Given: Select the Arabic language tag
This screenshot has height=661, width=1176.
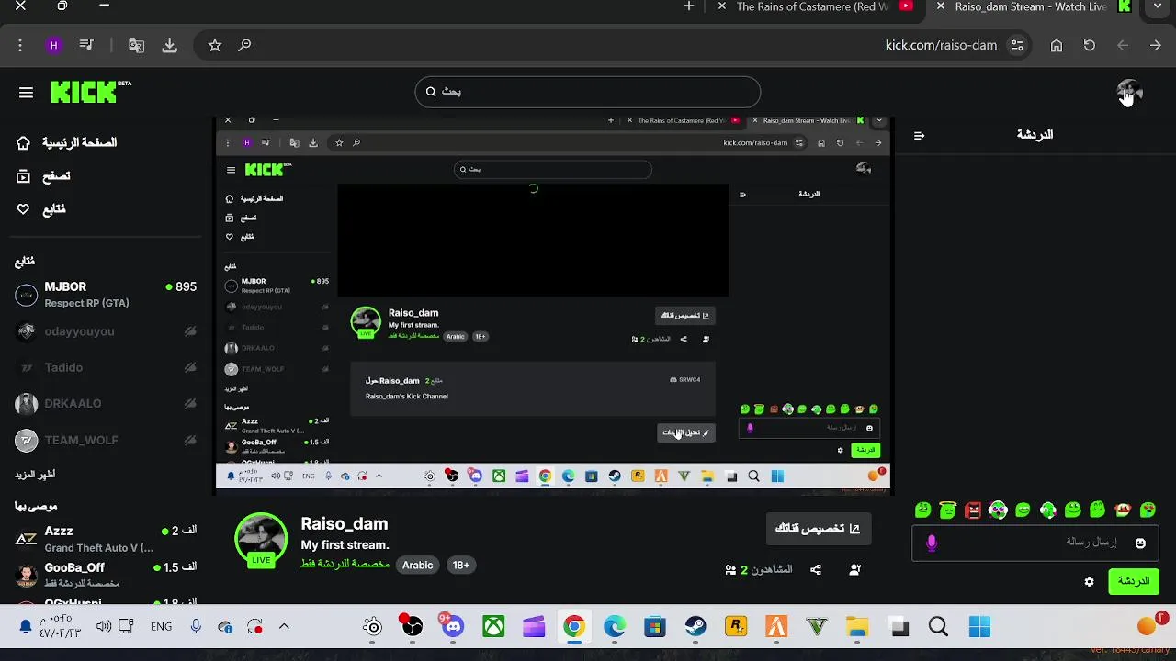Looking at the screenshot, I should (x=417, y=566).
